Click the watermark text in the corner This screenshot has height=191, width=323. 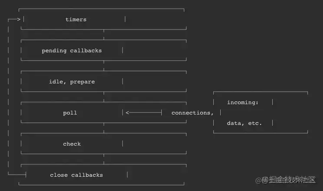point(285,180)
